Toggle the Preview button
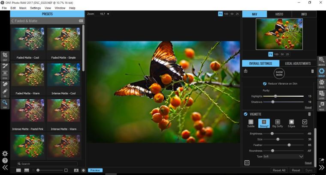Screen dimensions: 326x175 [x=95, y=170]
